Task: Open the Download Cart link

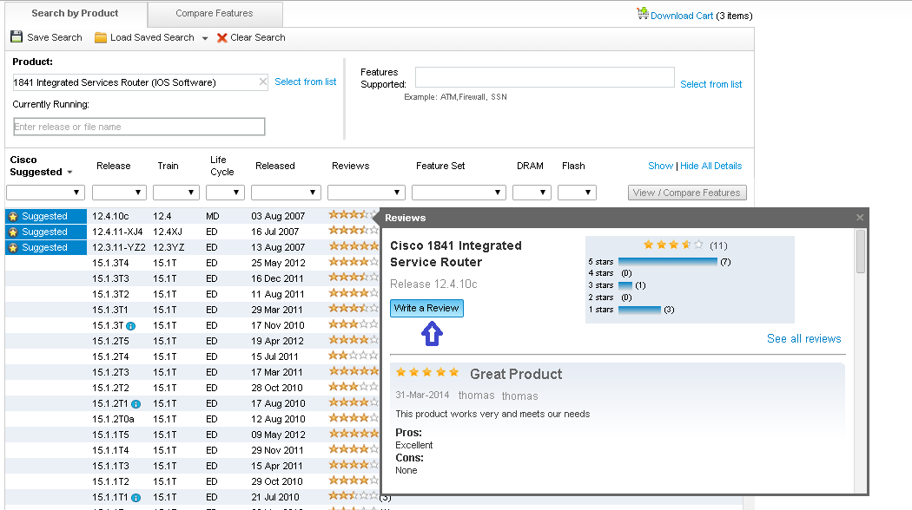Action: (x=682, y=16)
